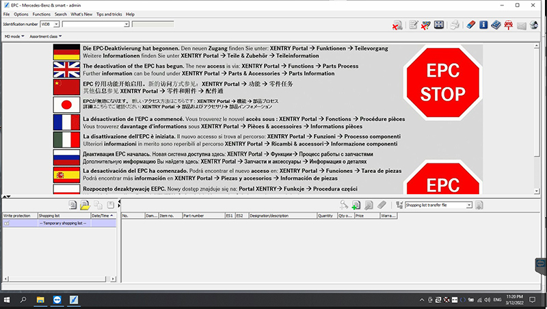Click the globe update icon at toolbar end
The width and height of the screenshot is (547, 309).
[534, 25]
